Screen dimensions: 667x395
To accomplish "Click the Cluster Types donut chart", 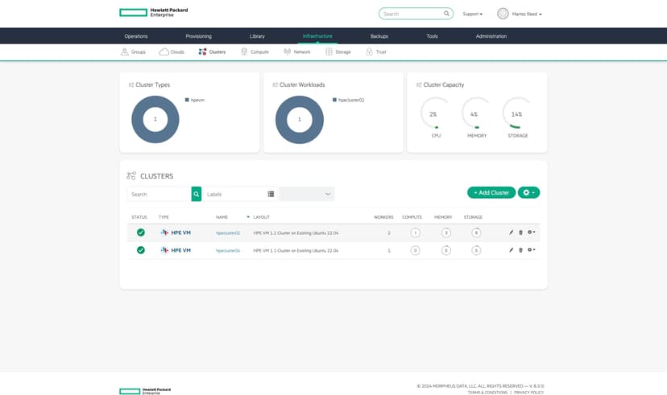I will (155, 119).
